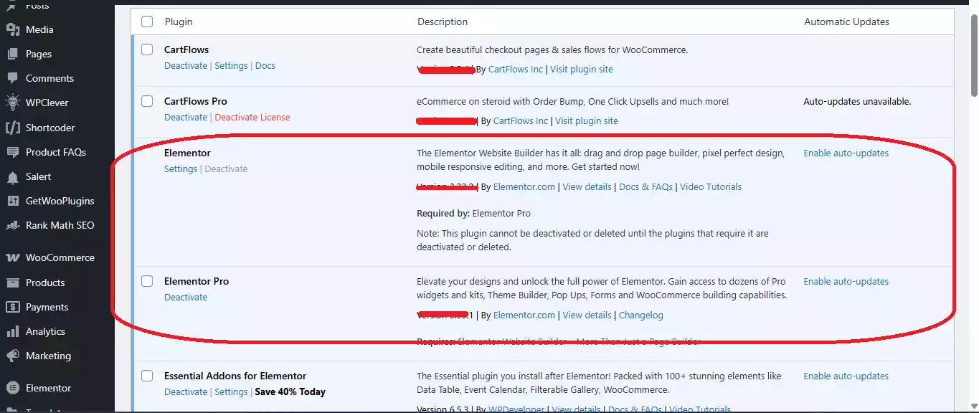979x413 pixels.
Task: Open View details for Elementor
Action: (587, 186)
